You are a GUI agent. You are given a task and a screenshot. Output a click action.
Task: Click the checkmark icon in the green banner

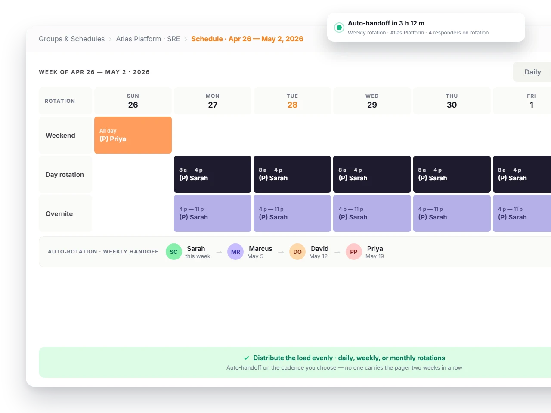[x=247, y=358]
